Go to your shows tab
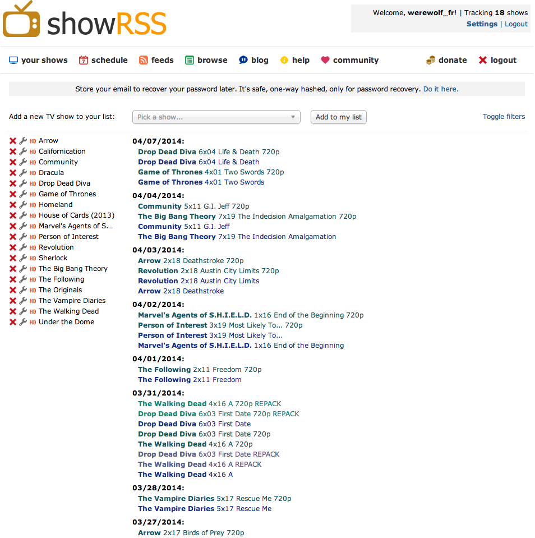 click(x=38, y=60)
